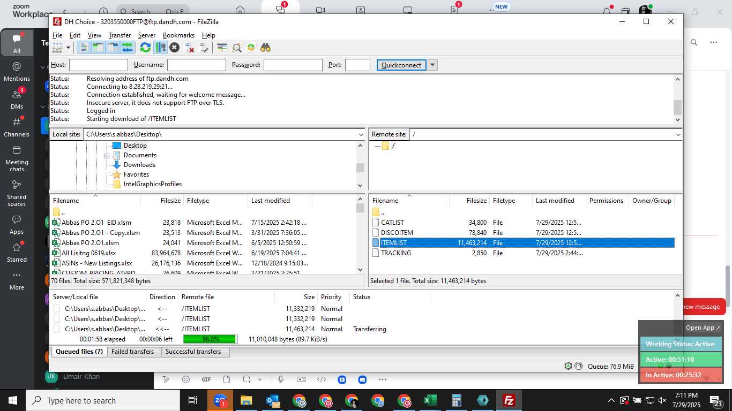This screenshot has width=732, height=411.
Task: Open the View menu
Action: pos(94,35)
